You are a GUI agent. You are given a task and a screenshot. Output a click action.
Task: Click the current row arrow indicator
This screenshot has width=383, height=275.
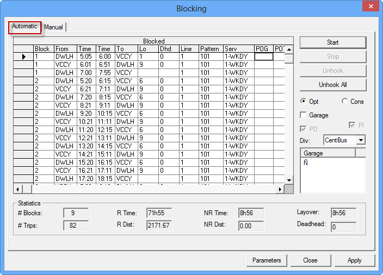tap(23, 57)
